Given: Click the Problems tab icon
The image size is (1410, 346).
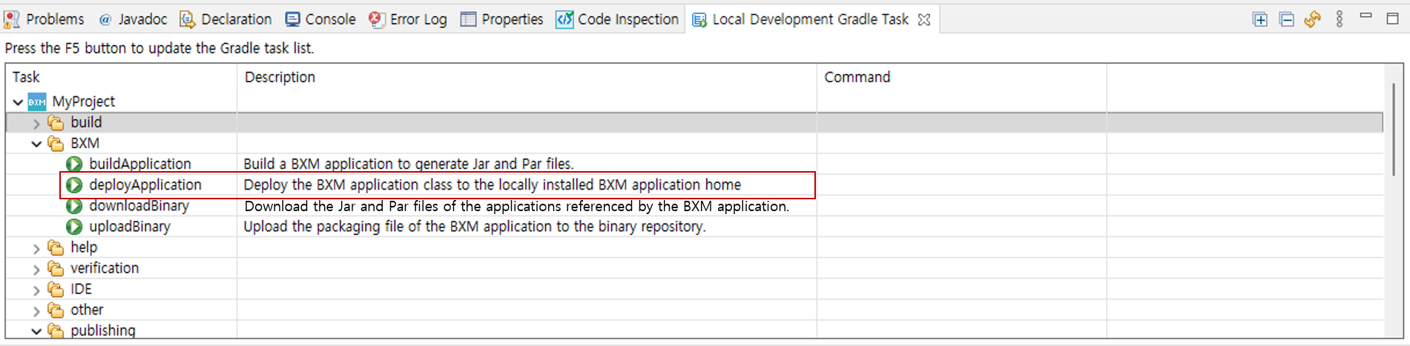Looking at the screenshot, I should (x=12, y=19).
